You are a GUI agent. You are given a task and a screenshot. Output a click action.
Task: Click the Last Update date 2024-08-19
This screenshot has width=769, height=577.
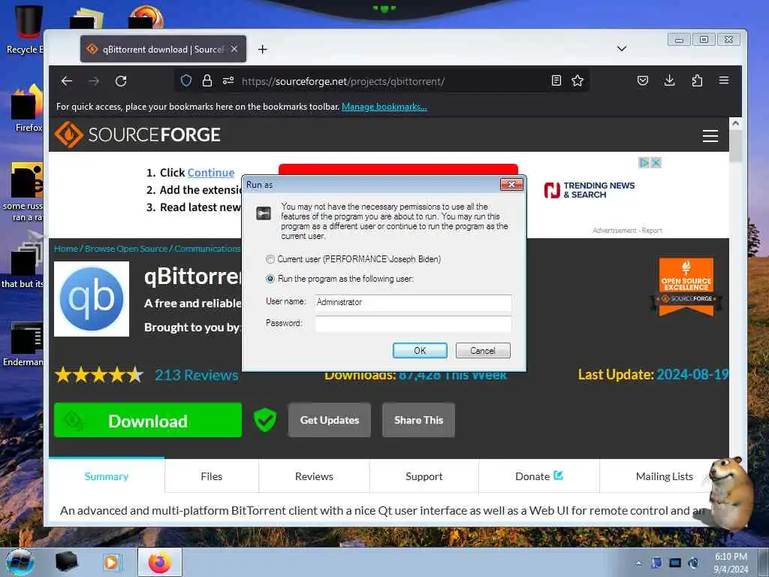pyautogui.click(x=692, y=375)
